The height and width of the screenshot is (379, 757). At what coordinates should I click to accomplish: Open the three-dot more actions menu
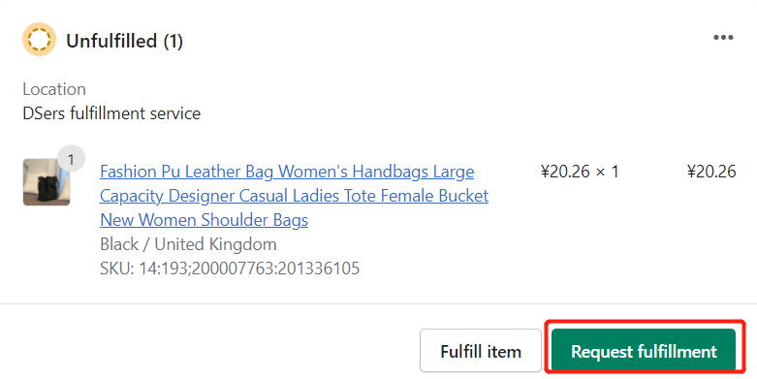pos(723,38)
